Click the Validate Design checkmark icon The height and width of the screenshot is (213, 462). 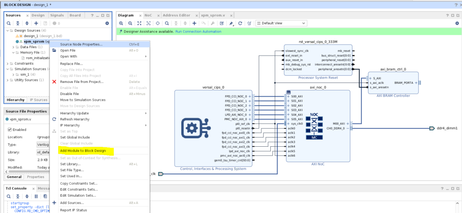222,23
